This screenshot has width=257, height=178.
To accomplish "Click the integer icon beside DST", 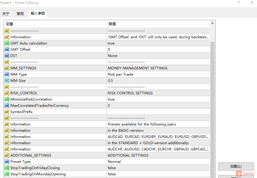I will [7, 56].
